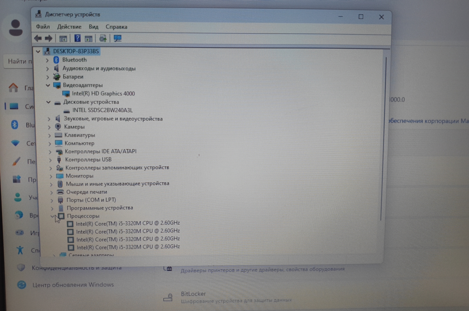Select the Клавиатуры keyboard icon

coord(58,135)
